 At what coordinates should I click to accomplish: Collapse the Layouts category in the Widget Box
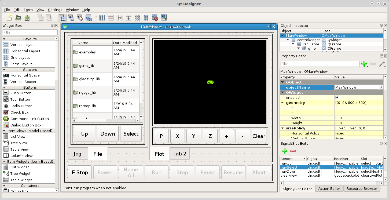tap(4, 39)
